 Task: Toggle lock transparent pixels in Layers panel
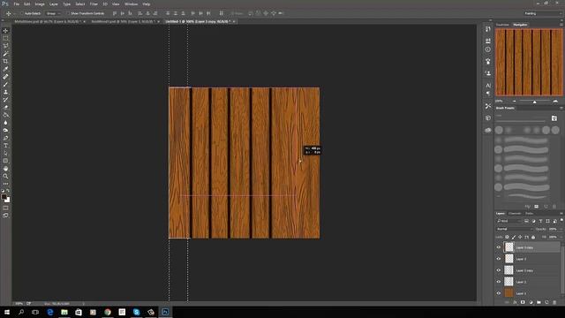[x=507, y=237]
